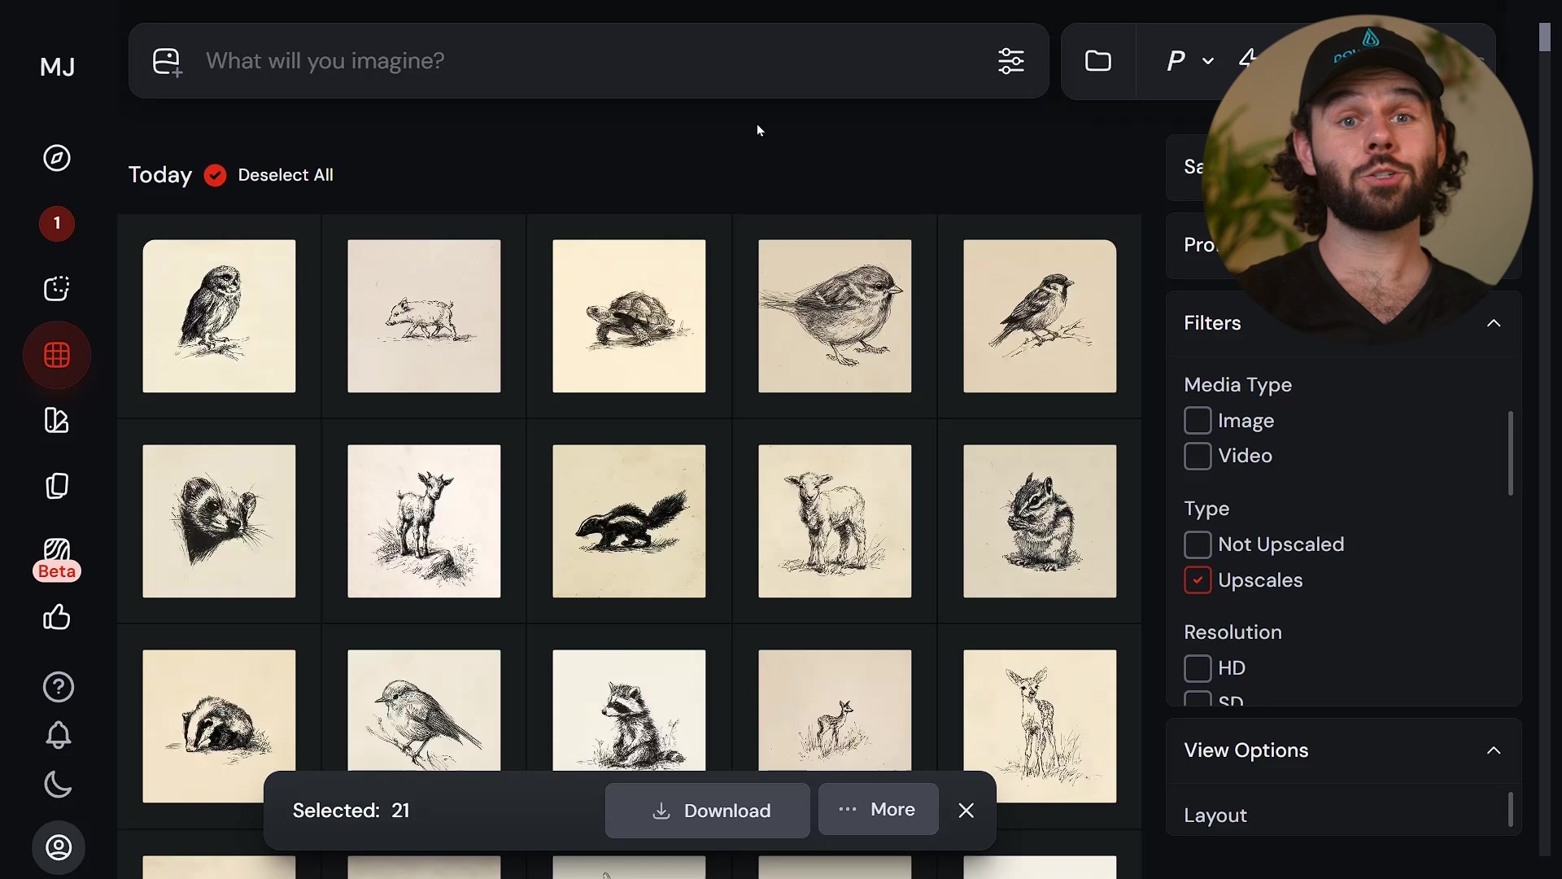Screen dimensions: 1562x879
Task: Collapse the Filters section chevron
Action: [x=1494, y=323]
